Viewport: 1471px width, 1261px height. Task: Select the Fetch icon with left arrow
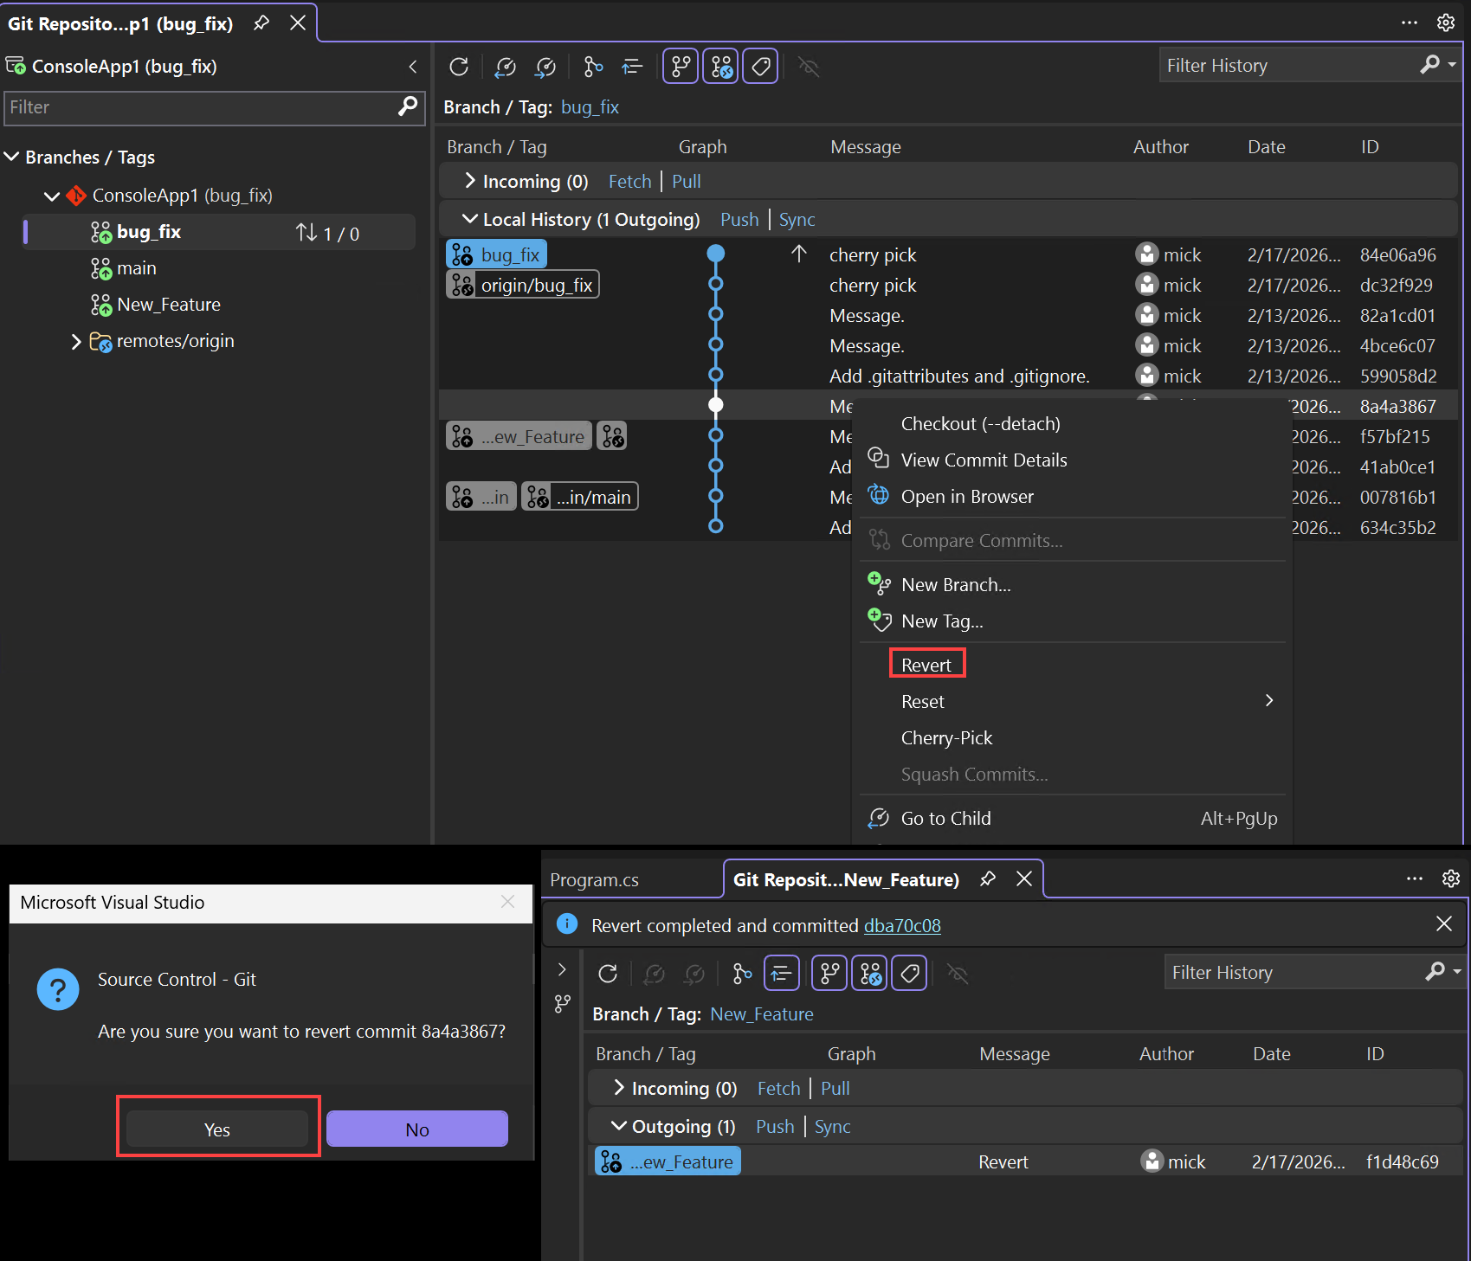click(x=505, y=67)
